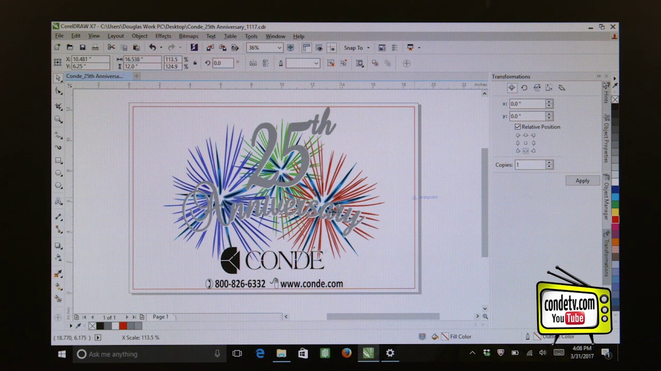Select the bottom-center anchor point
Screen dimensions: 661x371
[x=526, y=151]
